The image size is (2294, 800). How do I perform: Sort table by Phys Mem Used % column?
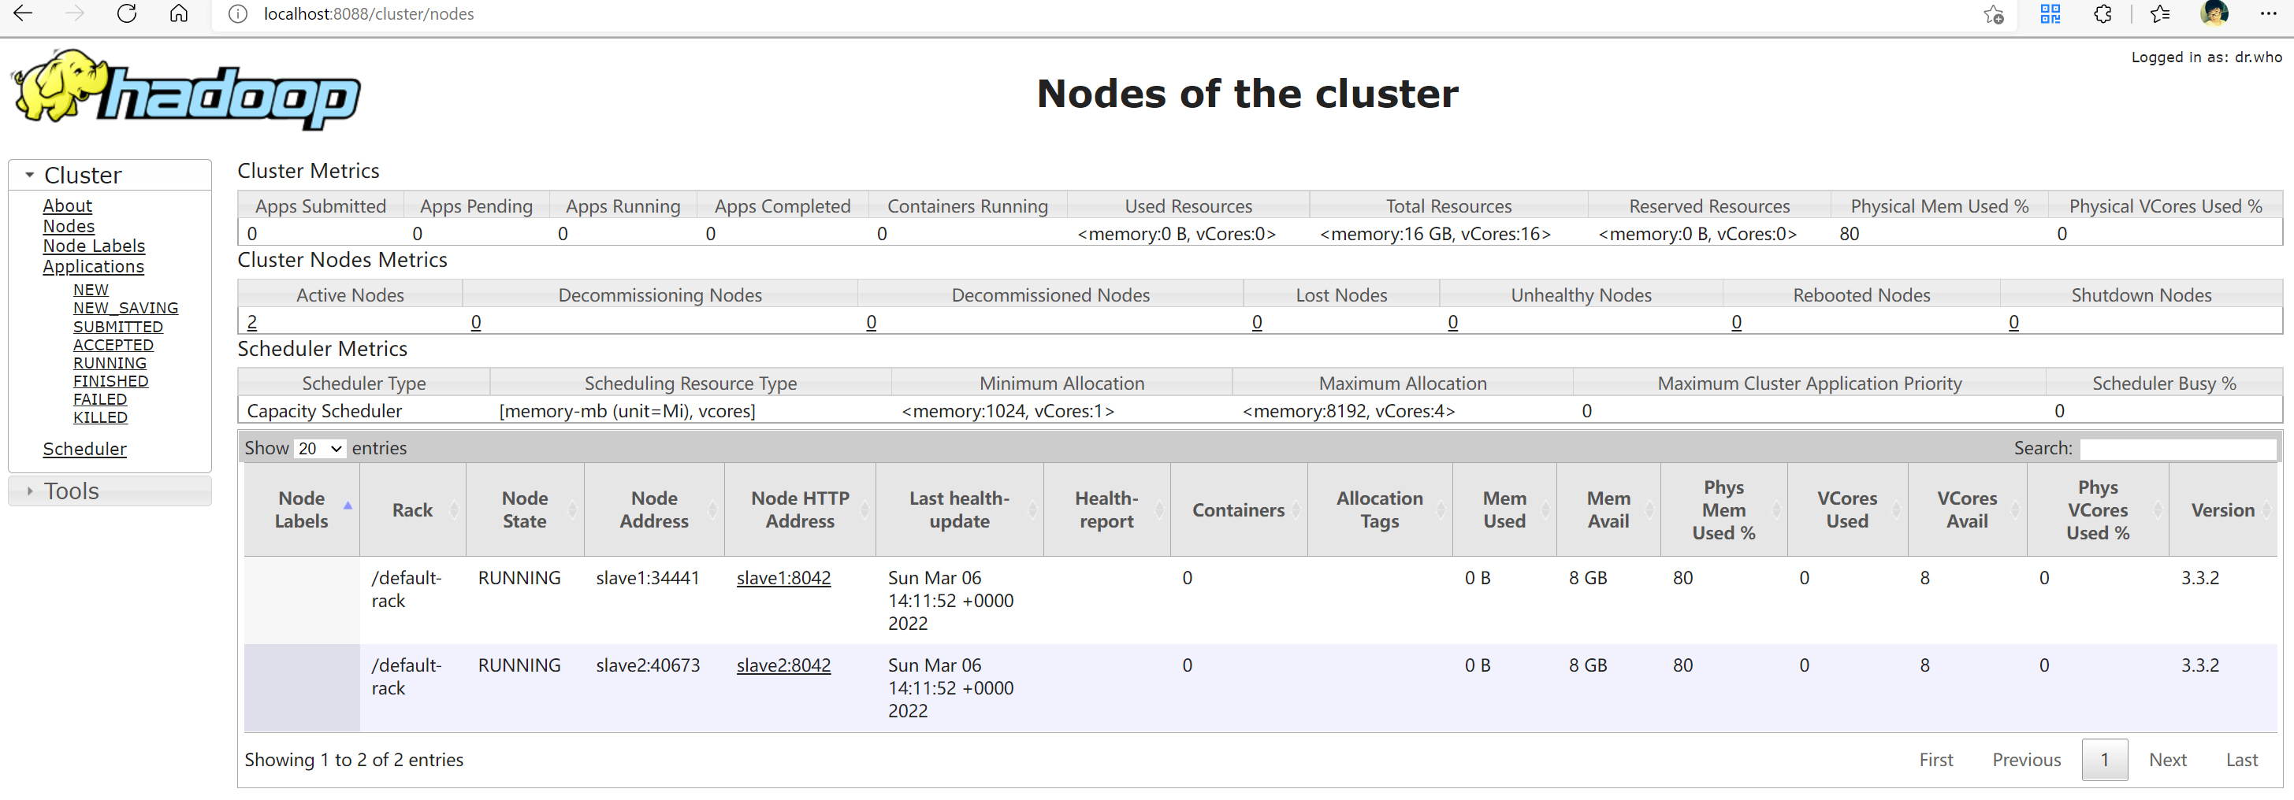tap(1723, 510)
